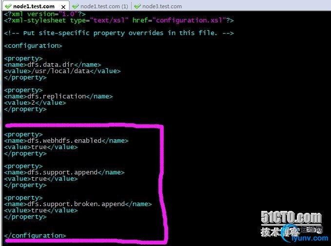Click the xml version declaration line

click(x=45, y=14)
